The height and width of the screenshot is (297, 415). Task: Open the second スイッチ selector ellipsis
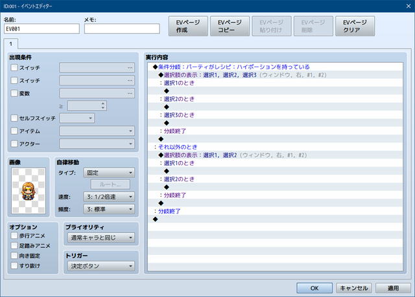(130, 80)
